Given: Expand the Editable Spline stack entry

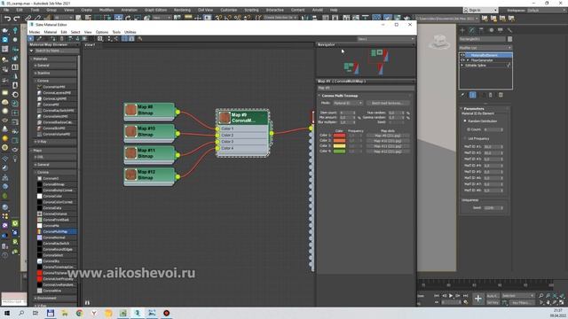Looking at the screenshot, I should pos(462,66).
